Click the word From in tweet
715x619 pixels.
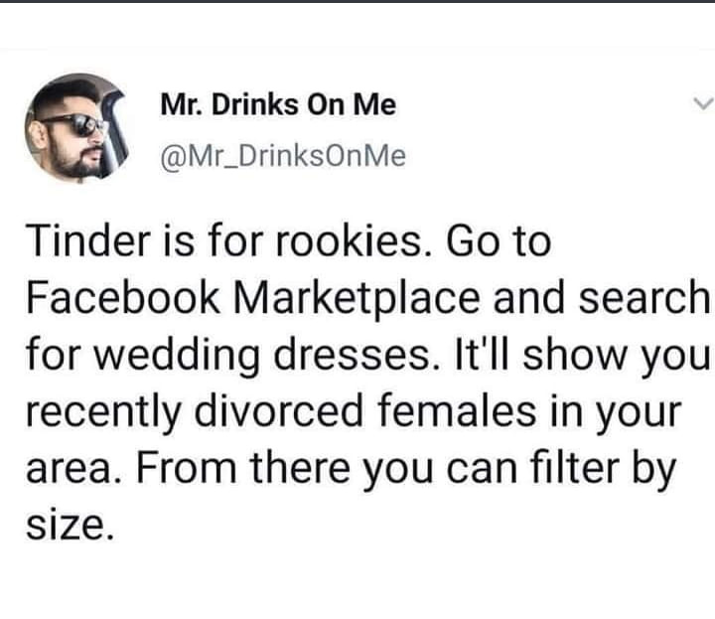pos(187,468)
